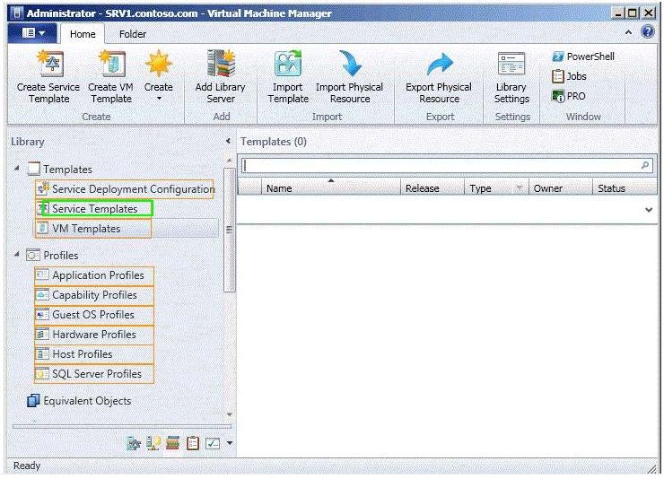
Task: Select Service Deployment Configurations node
Action: pyautogui.click(x=125, y=189)
